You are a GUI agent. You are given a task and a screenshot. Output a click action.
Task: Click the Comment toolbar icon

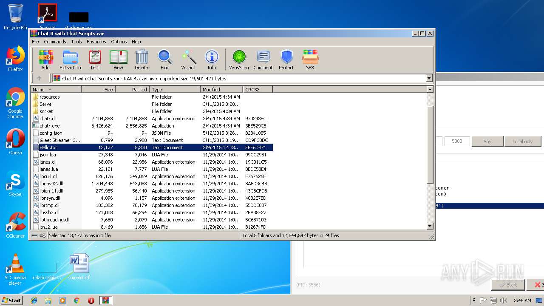click(263, 59)
